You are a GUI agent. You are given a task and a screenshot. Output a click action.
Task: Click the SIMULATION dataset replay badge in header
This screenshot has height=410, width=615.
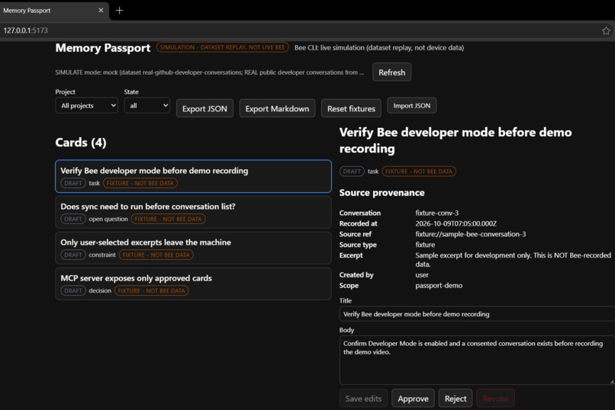[222, 47]
